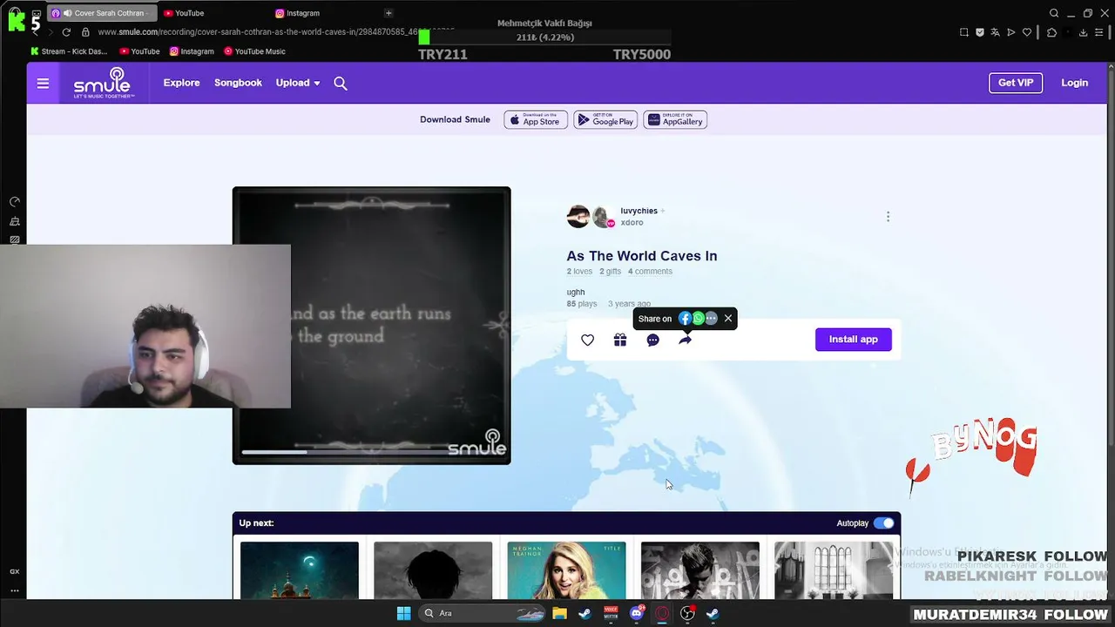Open comments with the speech bubble icon

point(652,340)
